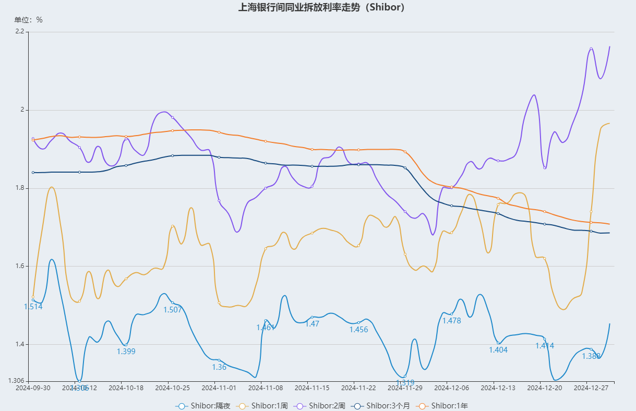Viewport: 636px width, 411px height.
Task: Click the Shibor:3个月 dark blue legend marker
Action: (357, 406)
